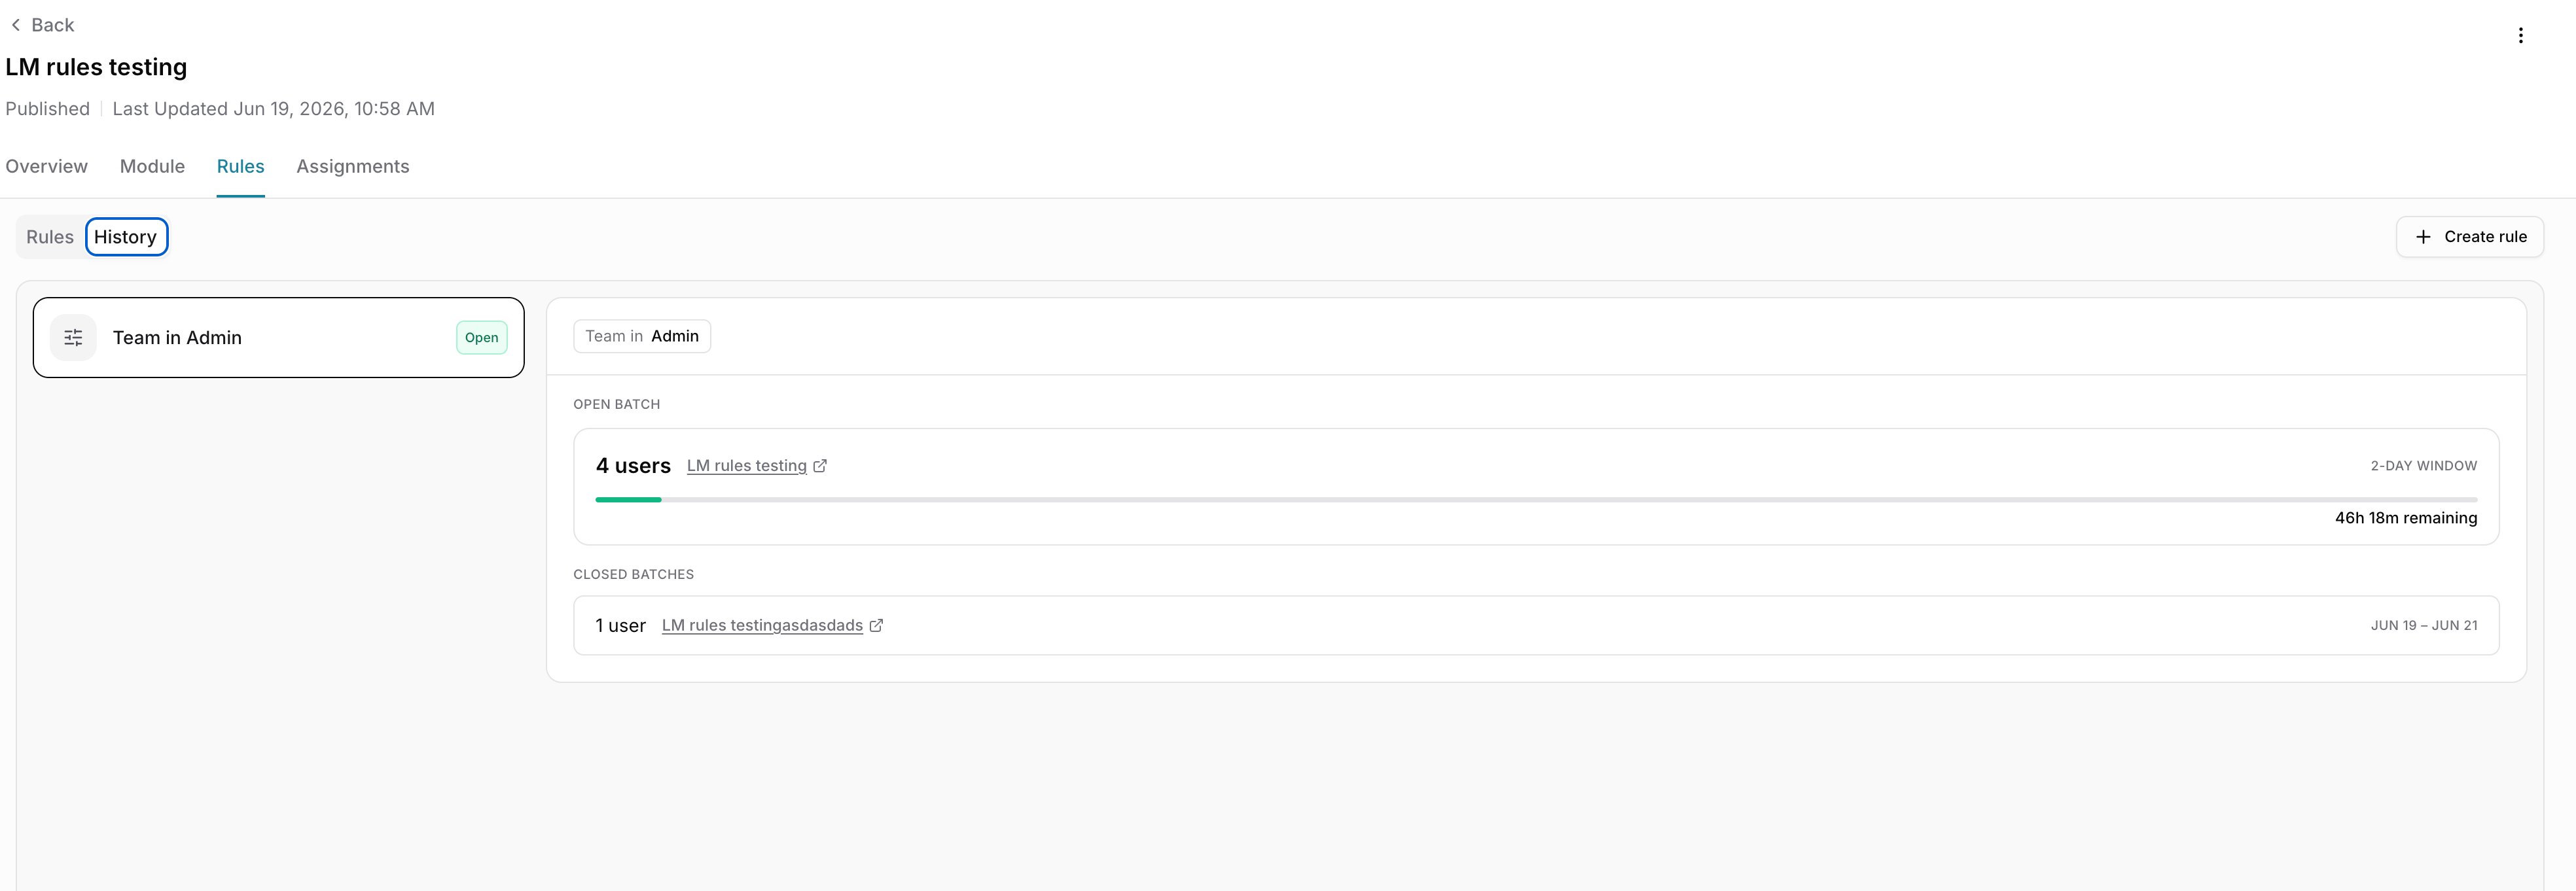Click the open batch progress bar
Viewport: 2576px width, 891px height.
pos(1536,499)
